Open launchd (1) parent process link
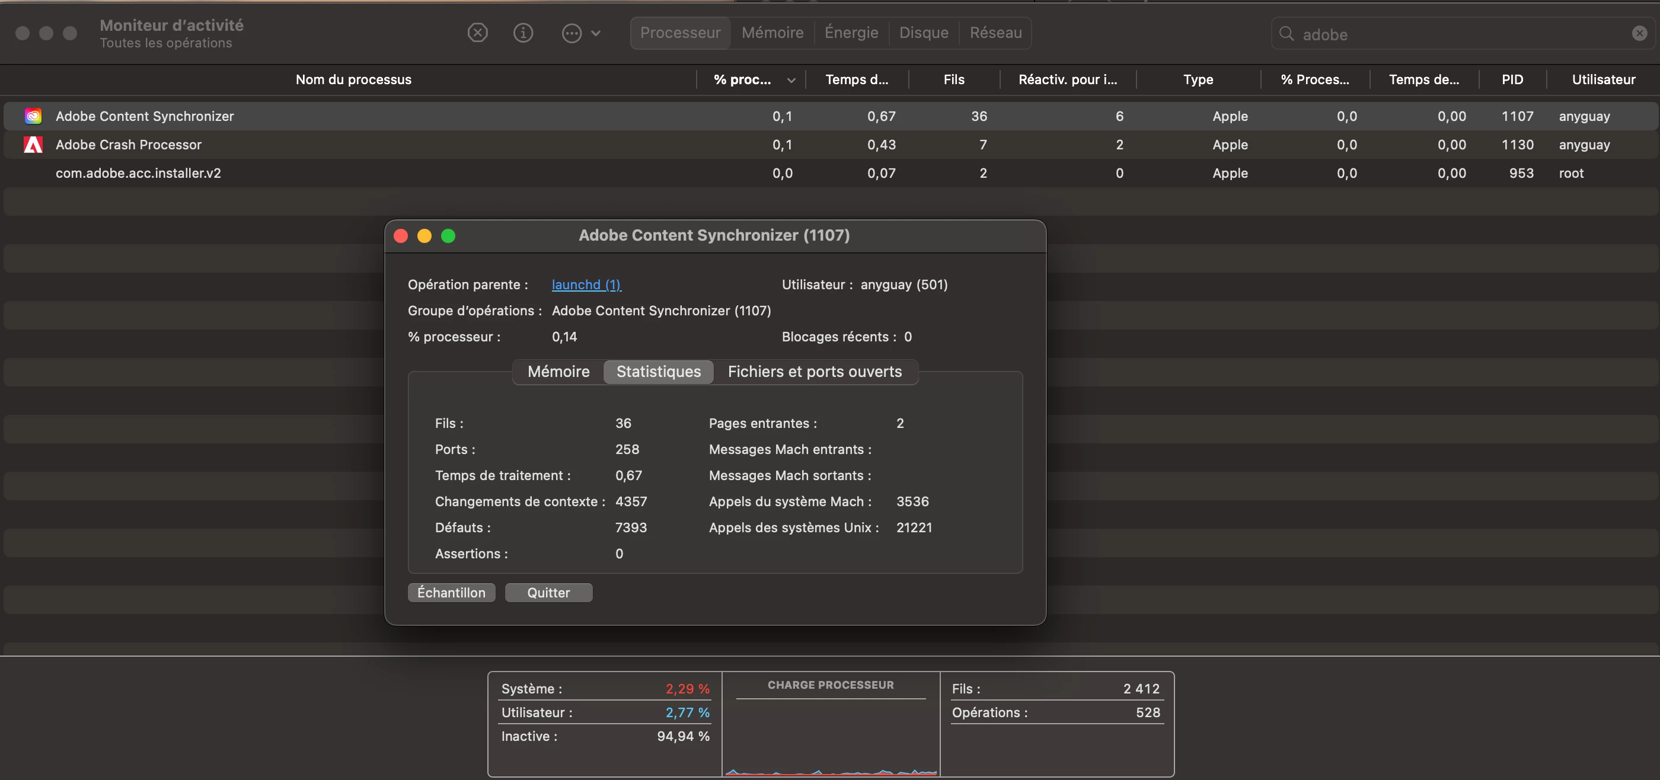Viewport: 1660px width, 780px height. click(x=586, y=284)
